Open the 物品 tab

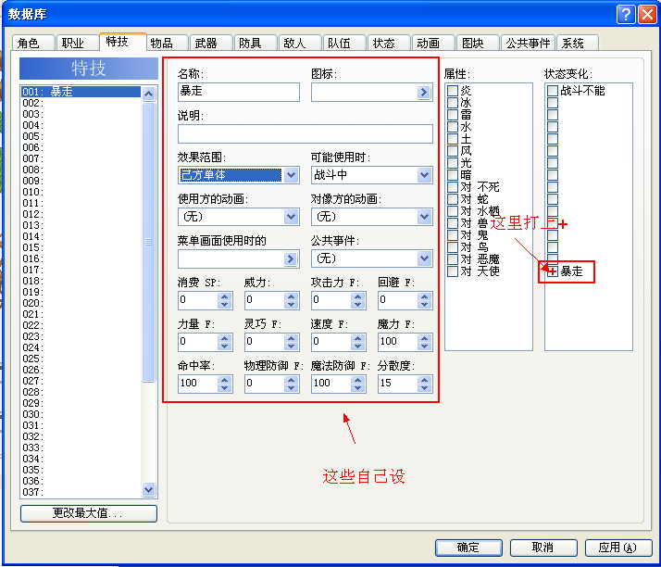pyautogui.click(x=167, y=43)
